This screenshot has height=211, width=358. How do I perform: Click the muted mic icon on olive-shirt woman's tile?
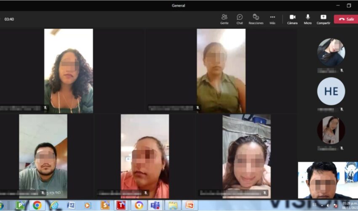tap(198, 108)
